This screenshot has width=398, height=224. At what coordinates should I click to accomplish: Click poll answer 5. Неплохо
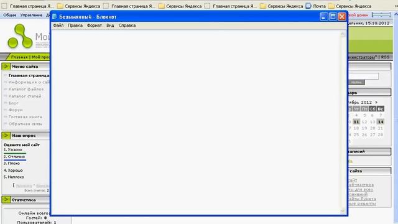[14, 177]
